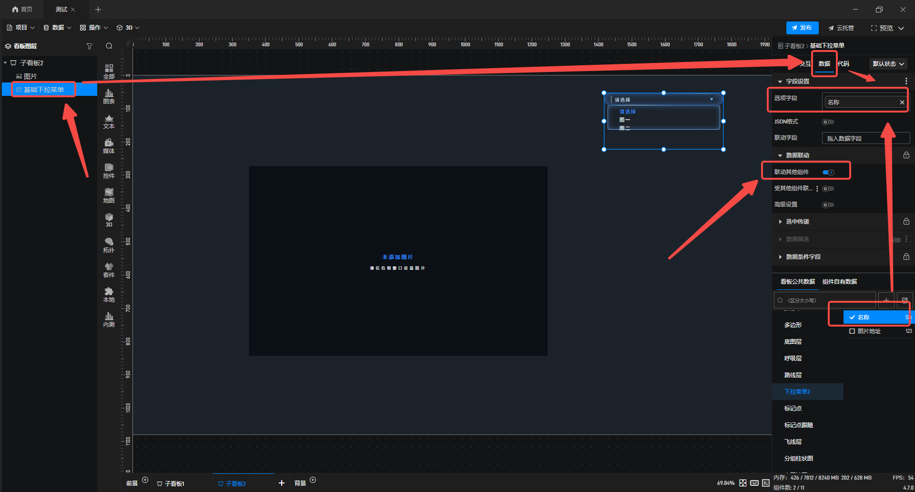This screenshot has height=492, width=915.
Task: Disable the 联动其他组件 toggle
Action: click(828, 173)
